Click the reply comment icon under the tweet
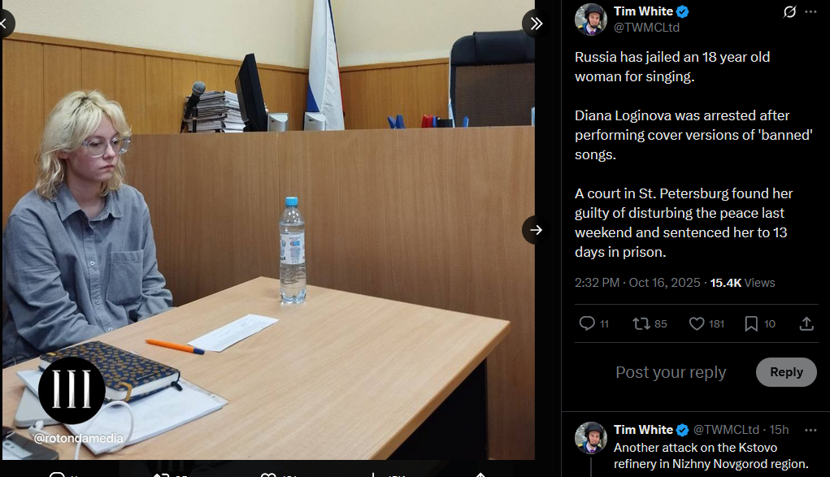This screenshot has height=477, width=830. [587, 323]
